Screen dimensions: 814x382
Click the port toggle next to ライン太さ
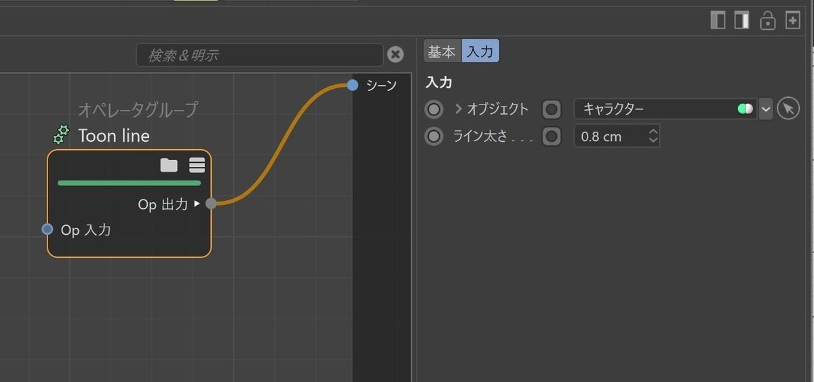point(552,136)
